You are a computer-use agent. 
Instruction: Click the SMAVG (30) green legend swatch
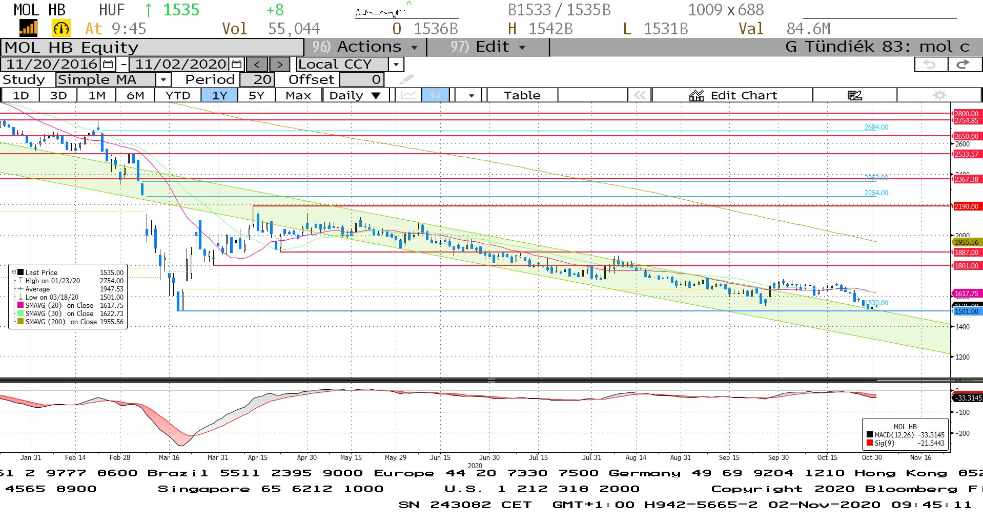pyautogui.click(x=21, y=313)
